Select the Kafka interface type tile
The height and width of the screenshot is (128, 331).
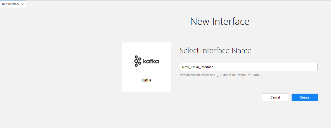[146, 67]
